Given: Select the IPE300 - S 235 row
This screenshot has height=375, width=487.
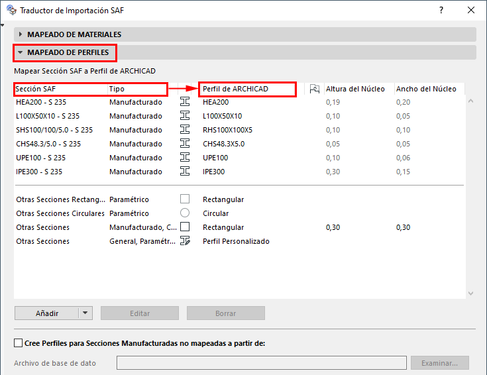Looking at the screenshot, I should [x=240, y=172].
